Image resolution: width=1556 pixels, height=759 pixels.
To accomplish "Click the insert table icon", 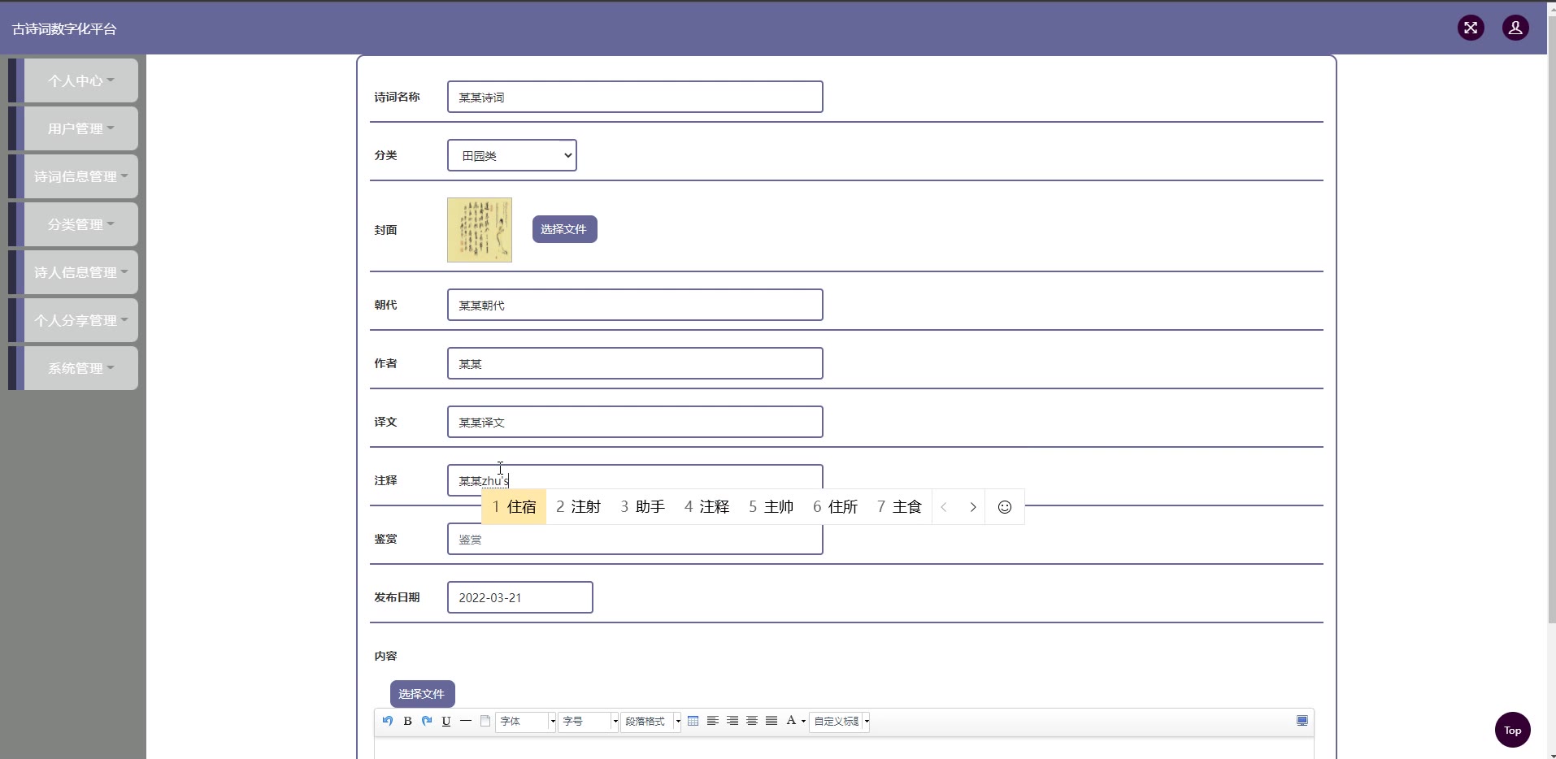I will tap(693, 721).
